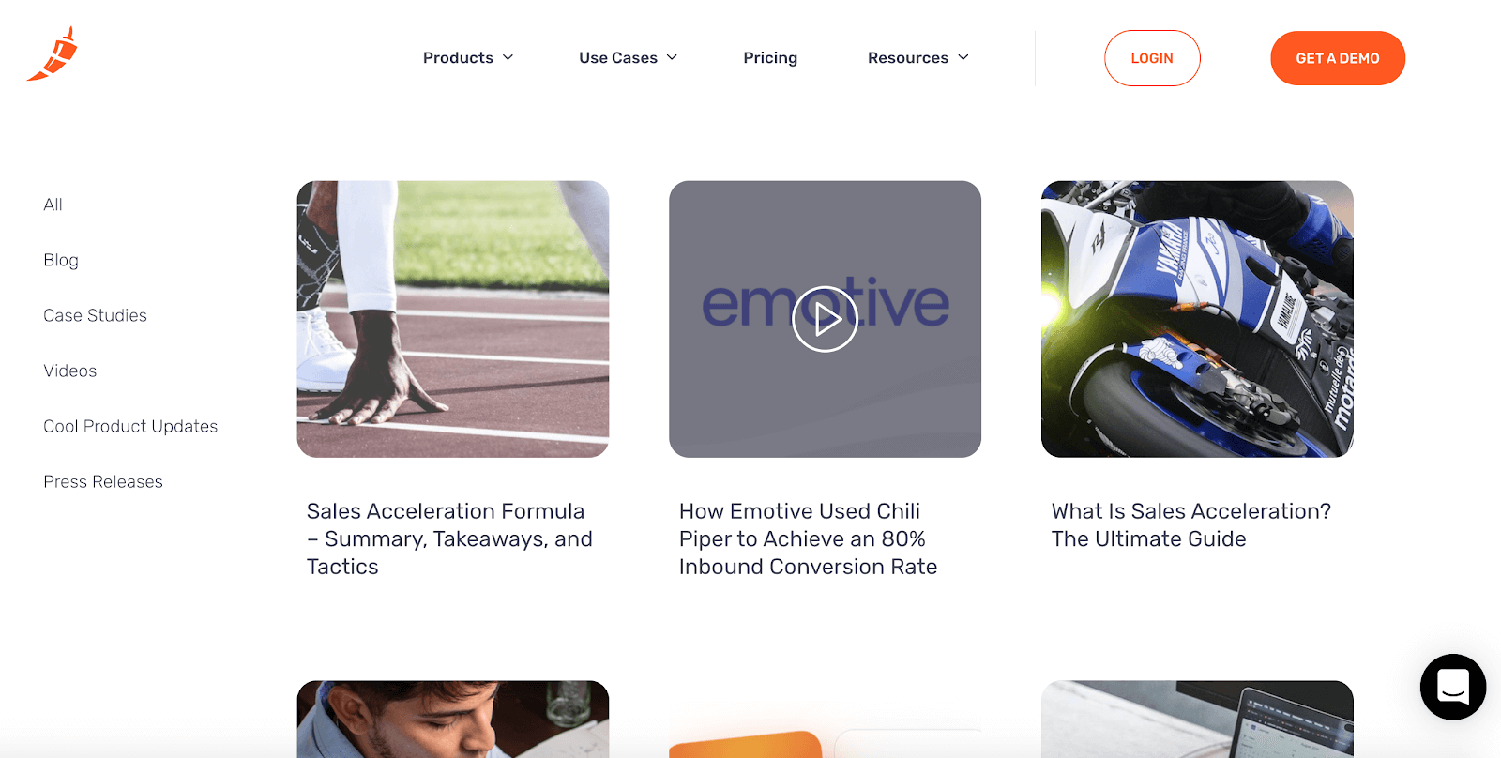The width and height of the screenshot is (1501, 758).
Task: Open the chat messenger bubble icon
Action: pos(1452,687)
